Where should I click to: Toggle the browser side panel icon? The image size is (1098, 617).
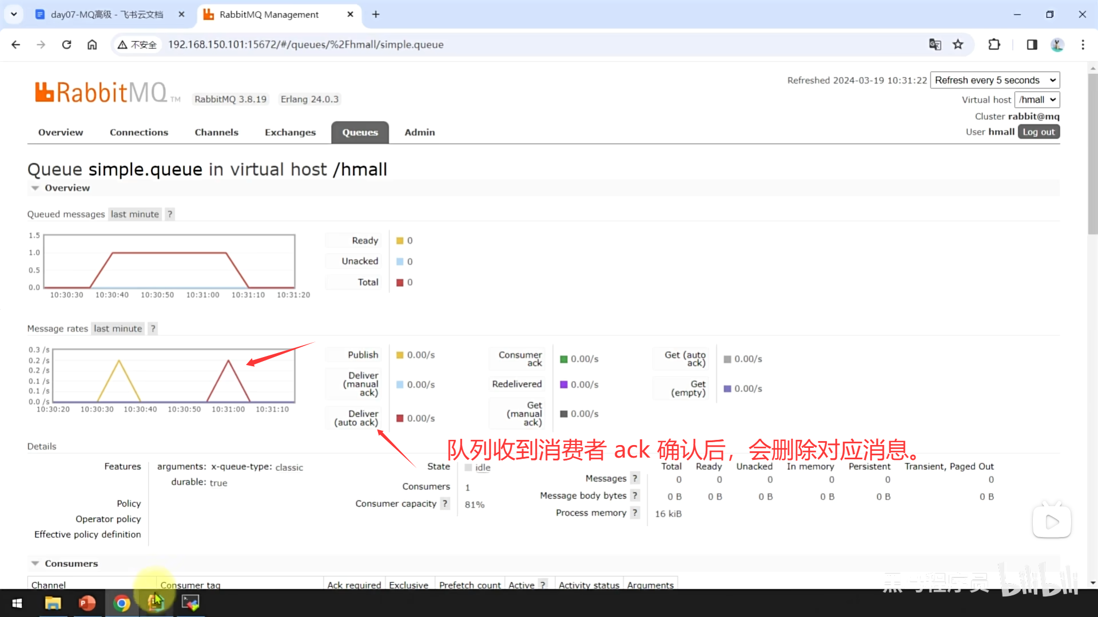1032,45
